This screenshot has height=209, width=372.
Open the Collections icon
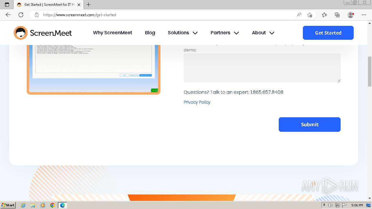[x=337, y=15]
